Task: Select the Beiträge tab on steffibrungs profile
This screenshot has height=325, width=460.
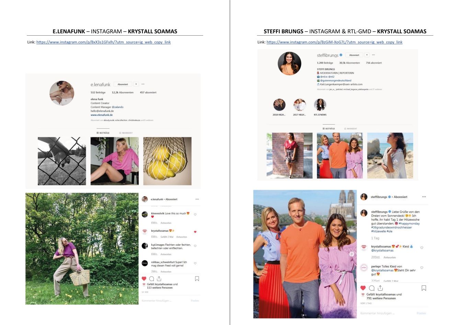Action: [x=329, y=129]
